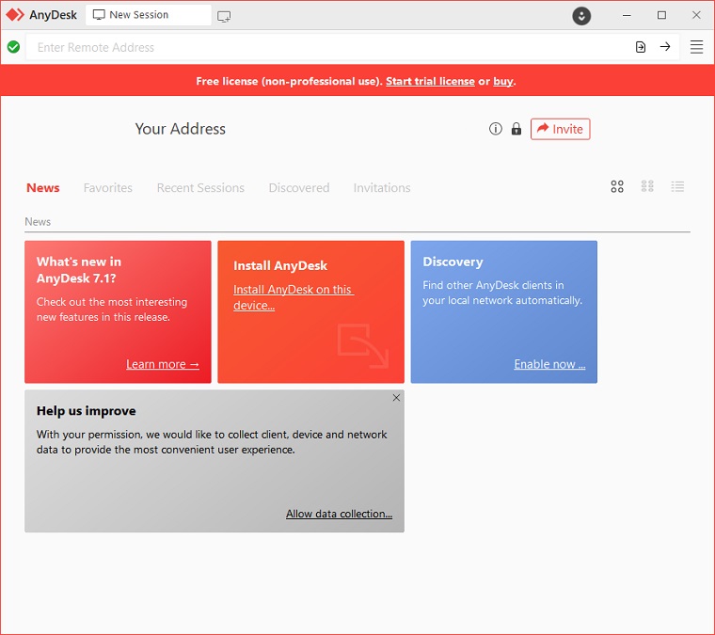Open the file transfer icon in address bar
The image size is (715, 635).
coord(641,47)
